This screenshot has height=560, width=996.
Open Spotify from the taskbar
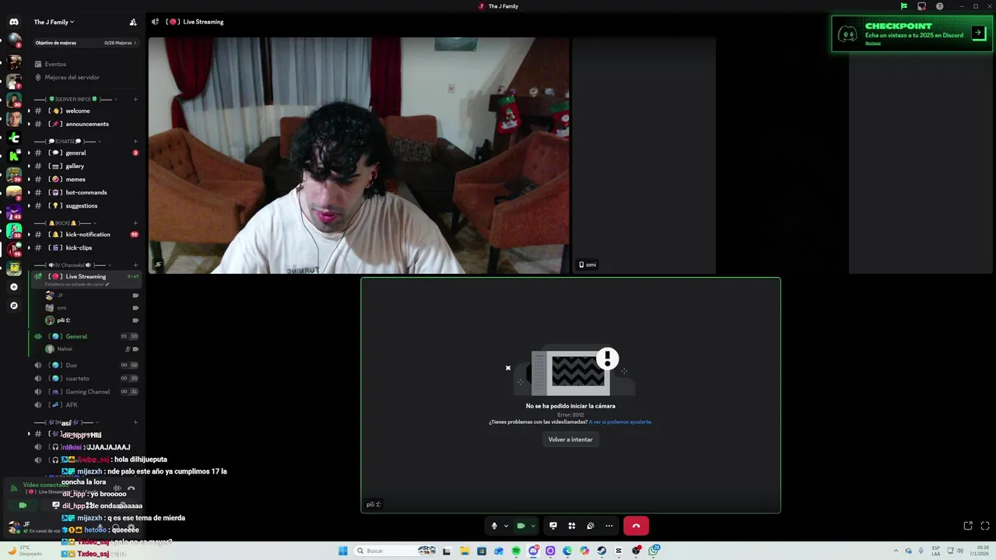tap(516, 551)
